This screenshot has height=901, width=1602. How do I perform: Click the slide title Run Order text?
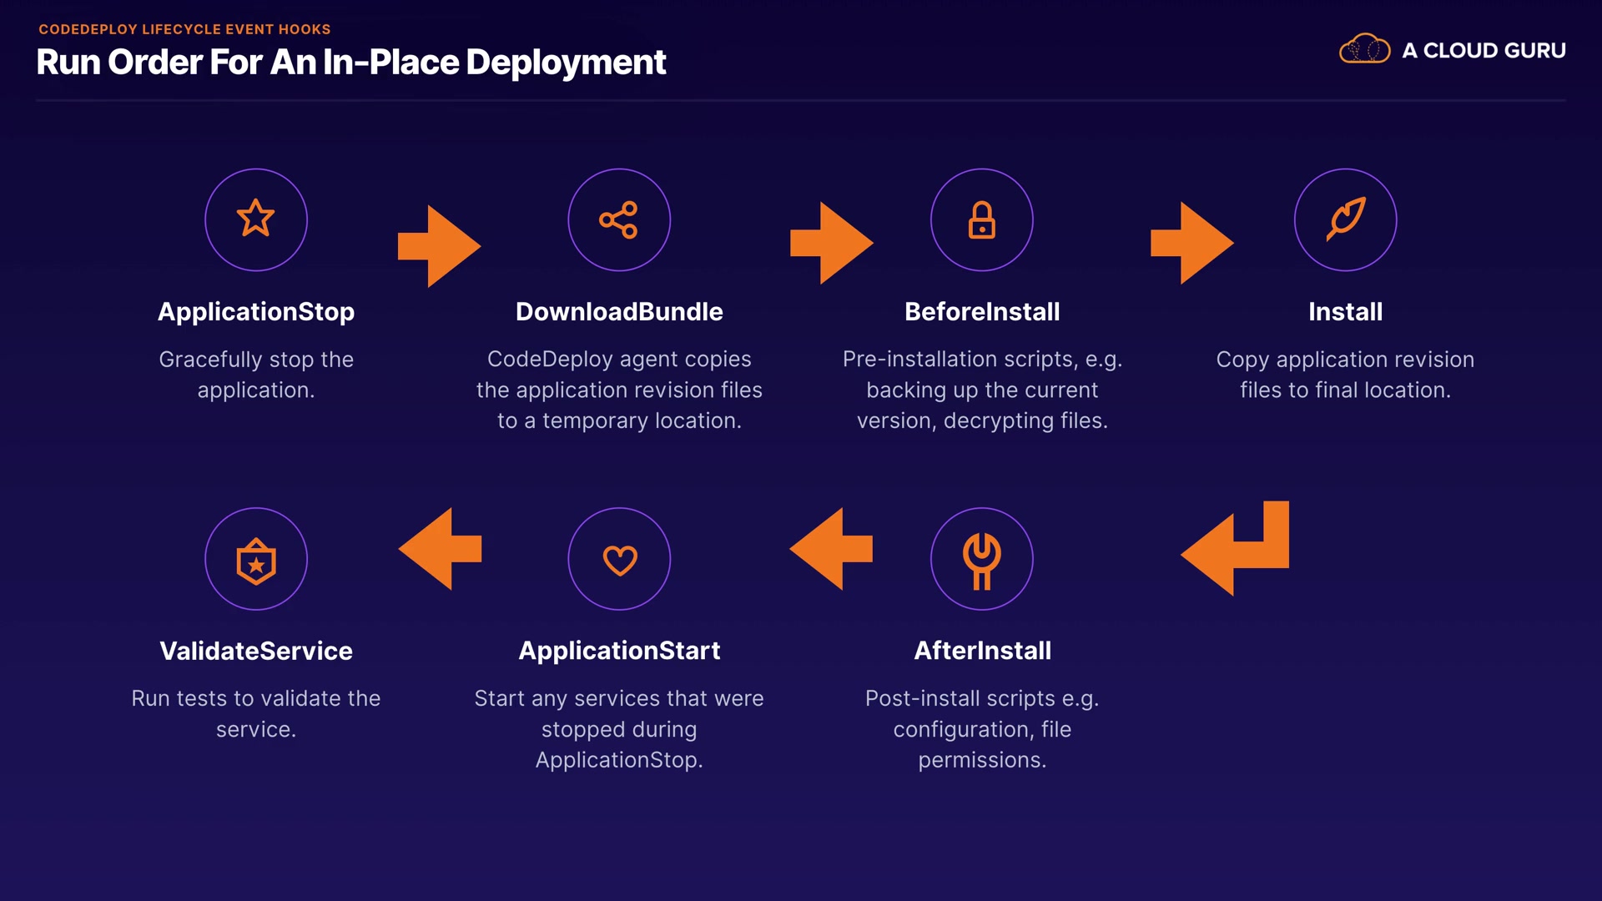click(x=350, y=62)
